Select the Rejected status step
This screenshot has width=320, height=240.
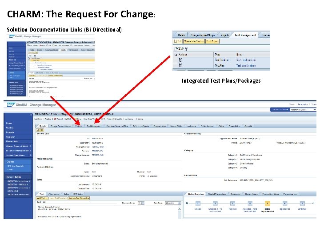tap(232, 203)
